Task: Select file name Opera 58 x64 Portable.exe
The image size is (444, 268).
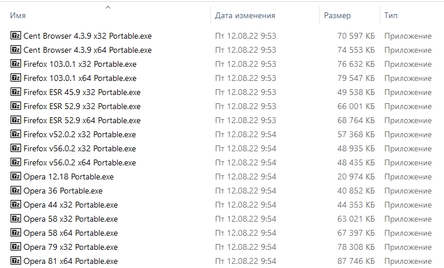Action: click(x=70, y=233)
